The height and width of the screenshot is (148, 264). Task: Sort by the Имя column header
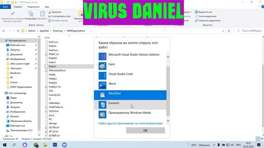coord(47,37)
